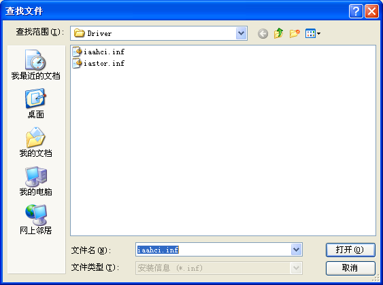Open Network Neighborhood (网上邻居) shortcut
Screen dimensions: 383x285
pos(35,219)
